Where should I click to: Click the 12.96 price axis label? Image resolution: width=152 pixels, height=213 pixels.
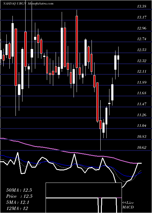(142, 28)
